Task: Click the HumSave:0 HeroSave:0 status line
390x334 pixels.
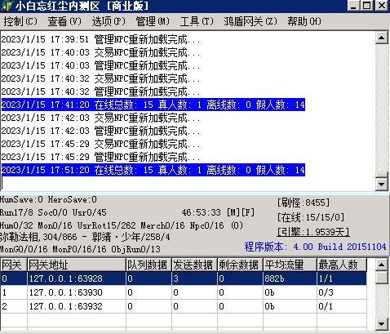Action: pos(48,199)
